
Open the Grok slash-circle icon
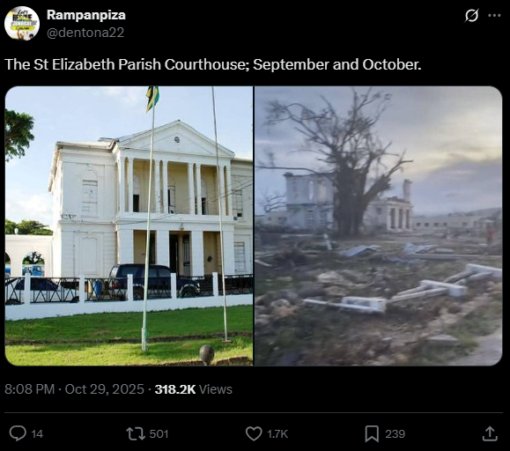tap(471, 15)
